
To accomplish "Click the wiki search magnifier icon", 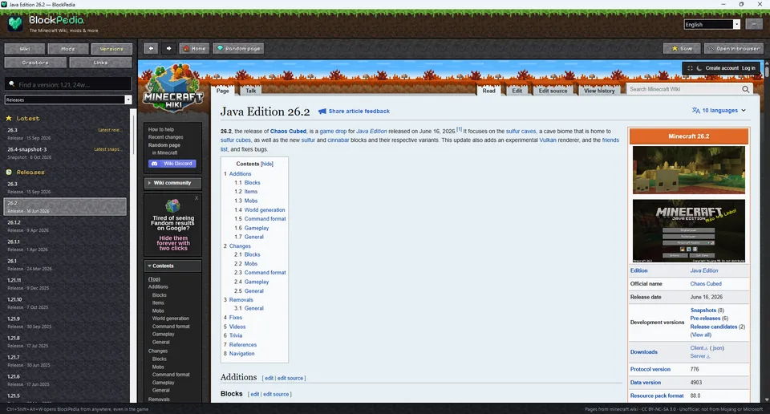I will pyautogui.click(x=746, y=89).
